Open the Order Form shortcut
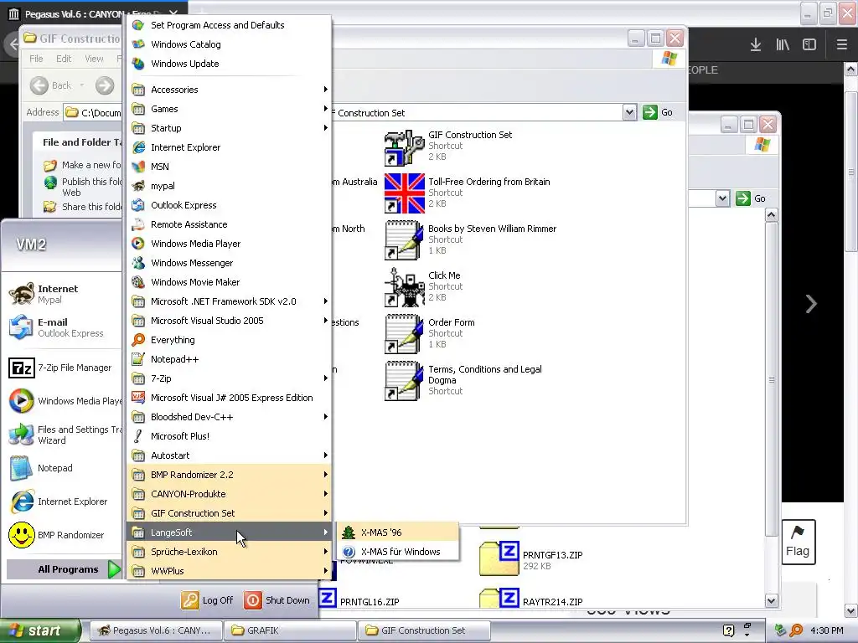 (x=430, y=333)
